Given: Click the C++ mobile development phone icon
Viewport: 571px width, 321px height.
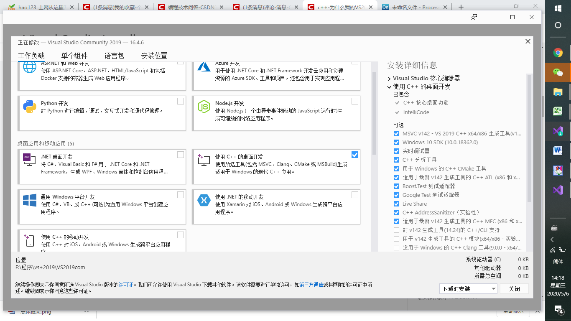Looking at the screenshot, I should [30, 240].
